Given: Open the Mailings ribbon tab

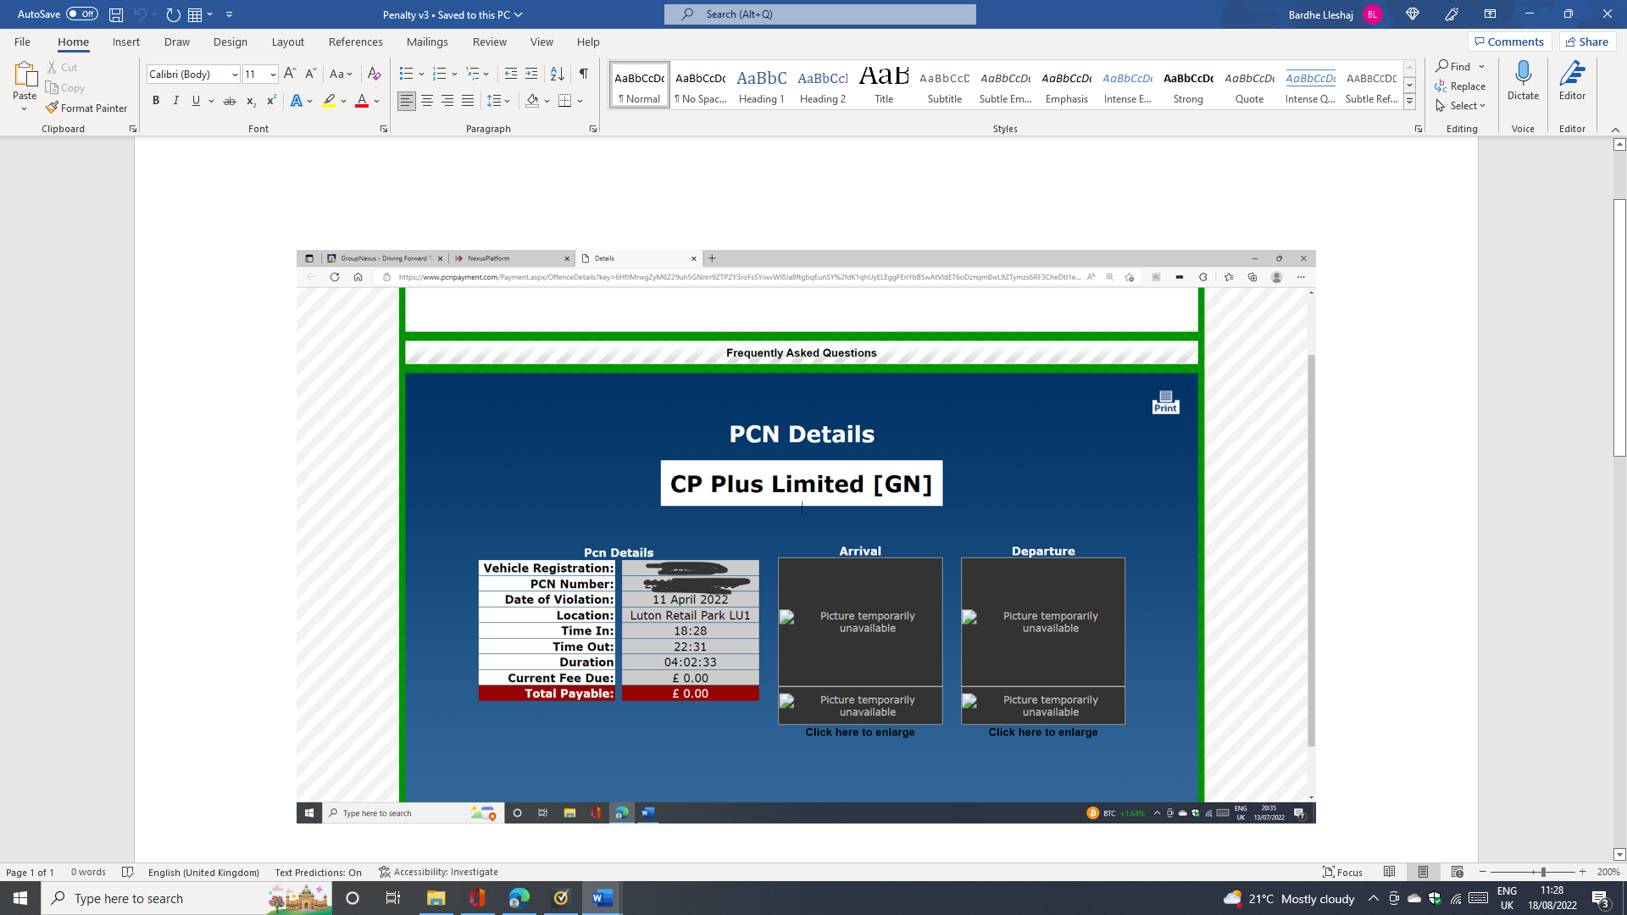Looking at the screenshot, I should point(427,42).
